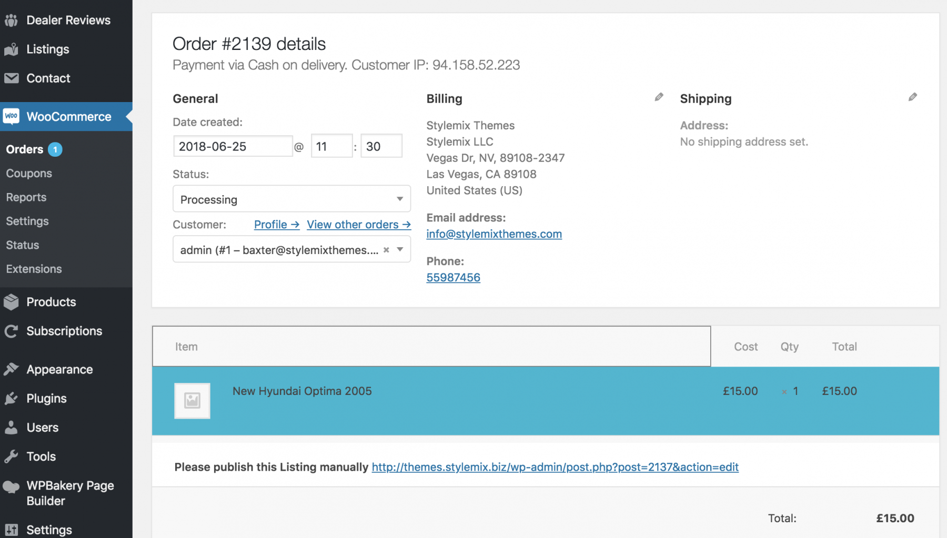The width and height of the screenshot is (947, 538).
Task: Click the Contact envelope icon
Action: 11,78
